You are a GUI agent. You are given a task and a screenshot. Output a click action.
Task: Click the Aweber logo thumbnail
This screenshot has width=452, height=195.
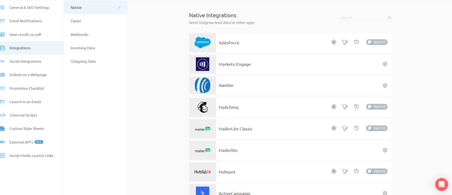[202, 86]
